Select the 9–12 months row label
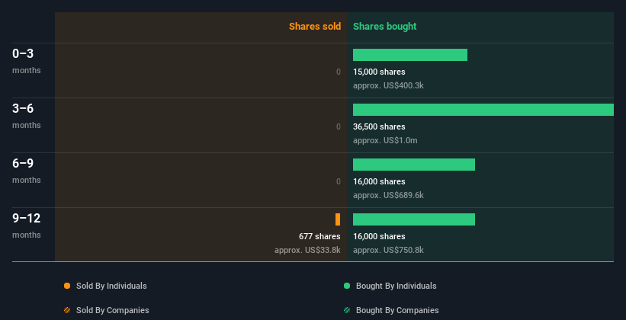Image resolution: width=626 pixels, height=320 pixels. click(x=27, y=226)
